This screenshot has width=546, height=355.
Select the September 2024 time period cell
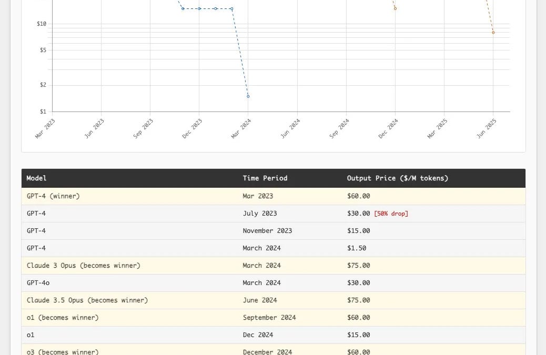tap(269, 318)
